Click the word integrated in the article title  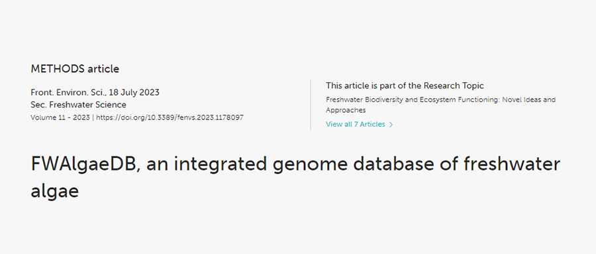pyautogui.click(x=203, y=164)
